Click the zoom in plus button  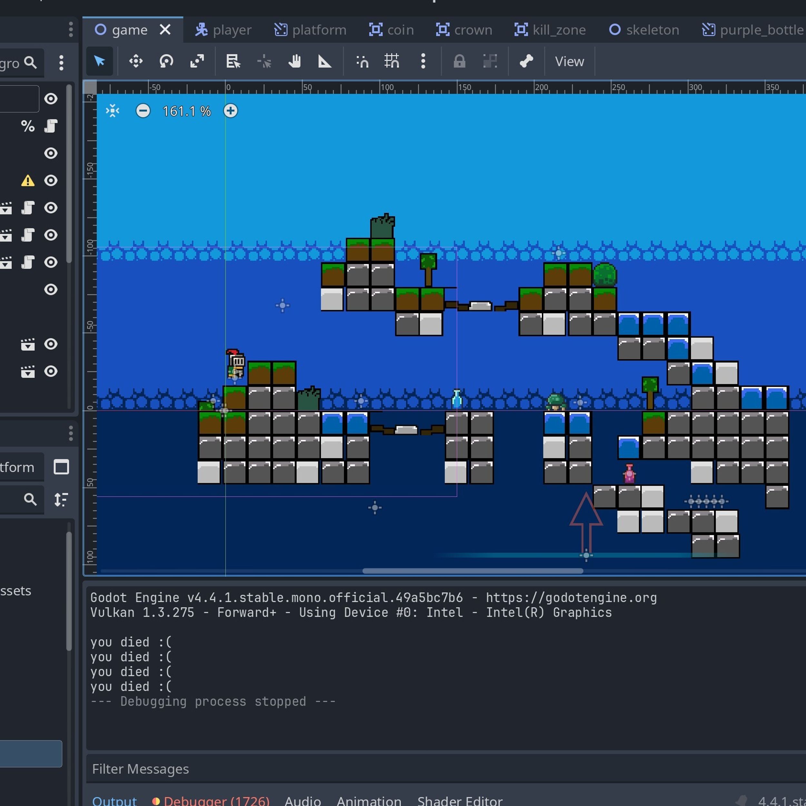pos(231,111)
